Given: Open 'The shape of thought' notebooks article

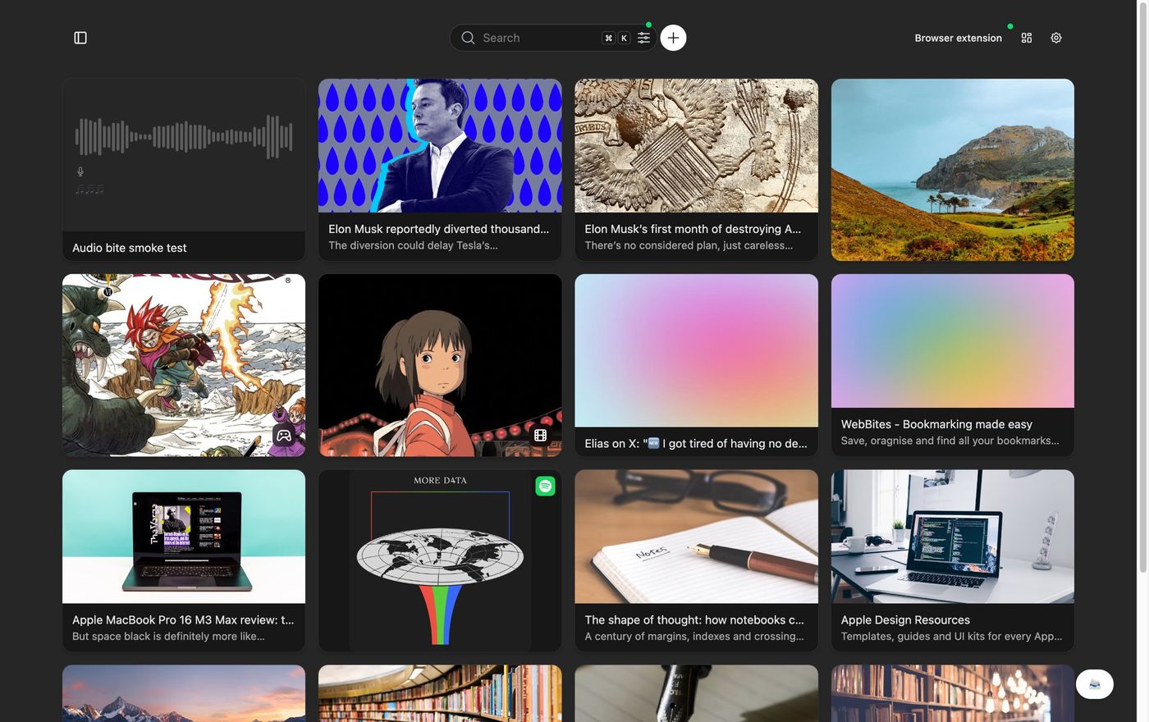Looking at the screenshot, I should click(x=694, y=619).
